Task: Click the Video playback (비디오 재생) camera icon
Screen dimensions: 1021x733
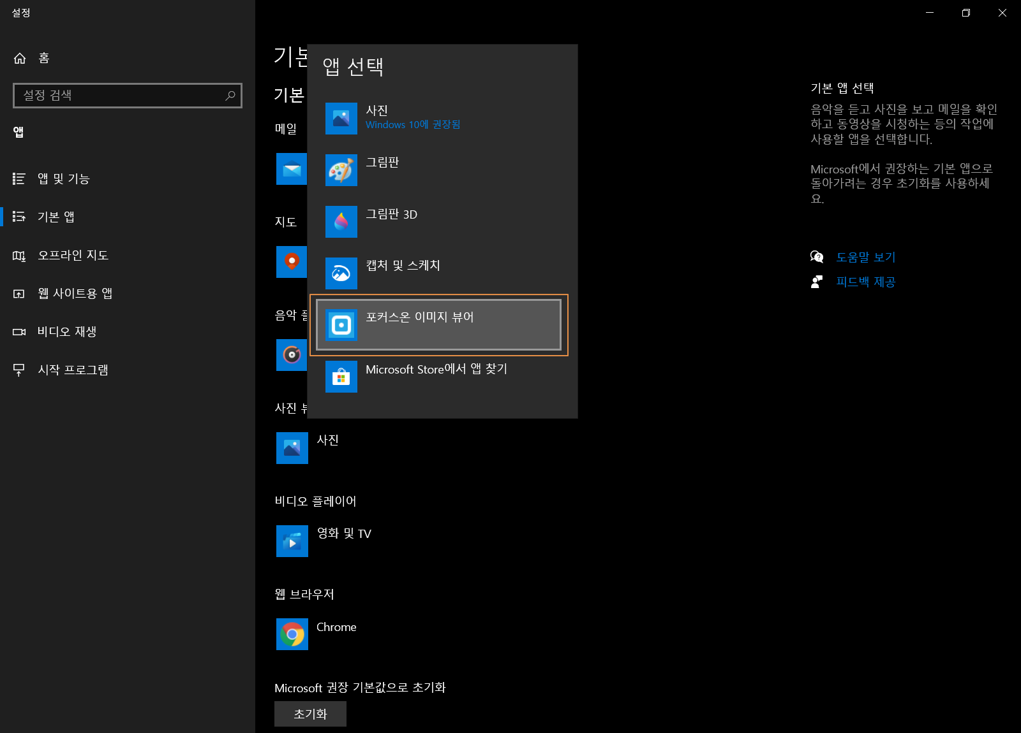Action: click(x=19, y=331)
